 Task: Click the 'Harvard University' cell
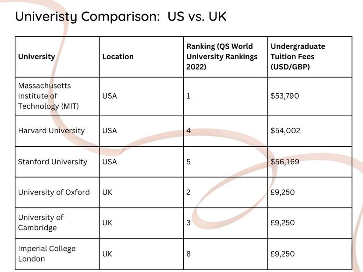pos(57,131)
